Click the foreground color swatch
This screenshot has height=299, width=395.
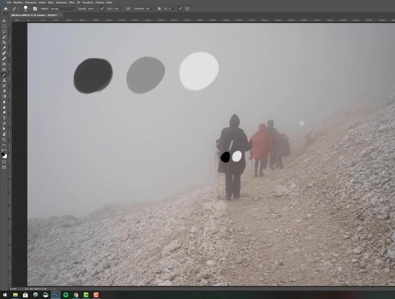tap(3, 153)
